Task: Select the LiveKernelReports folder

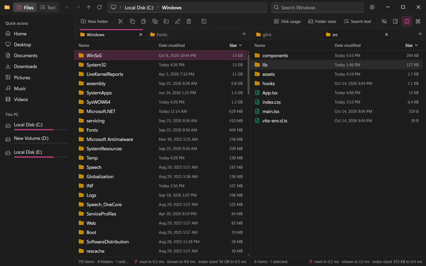Action: 161,74
